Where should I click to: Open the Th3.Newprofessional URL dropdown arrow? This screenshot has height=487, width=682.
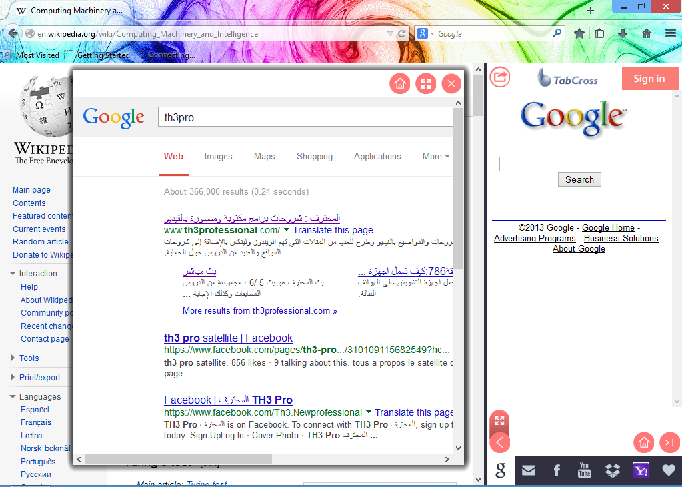coord(369,412)
